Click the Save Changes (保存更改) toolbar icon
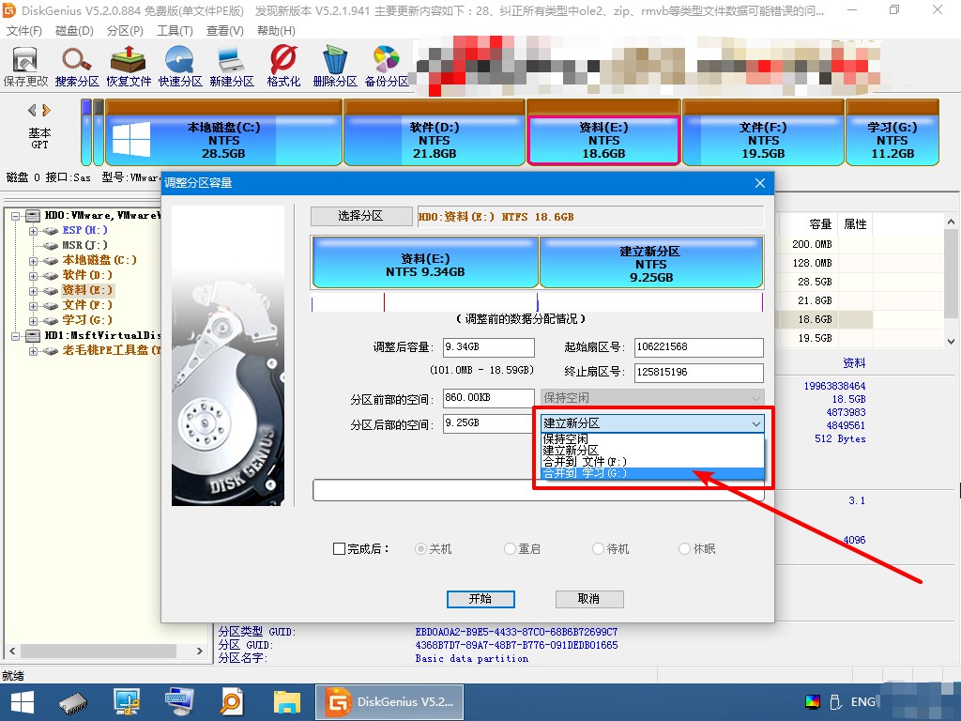 click(25, 67)
